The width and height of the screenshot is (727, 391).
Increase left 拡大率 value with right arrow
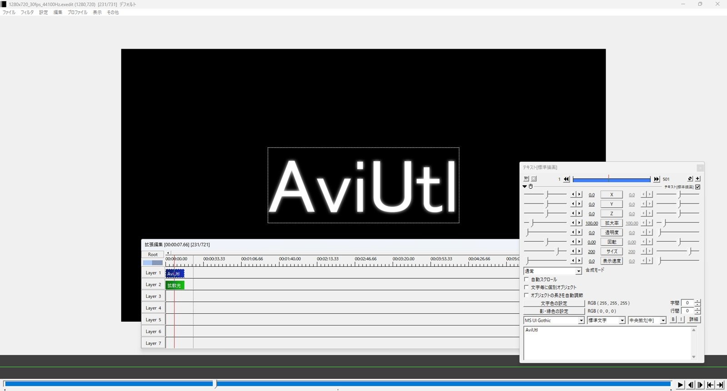tap(579, 223)
